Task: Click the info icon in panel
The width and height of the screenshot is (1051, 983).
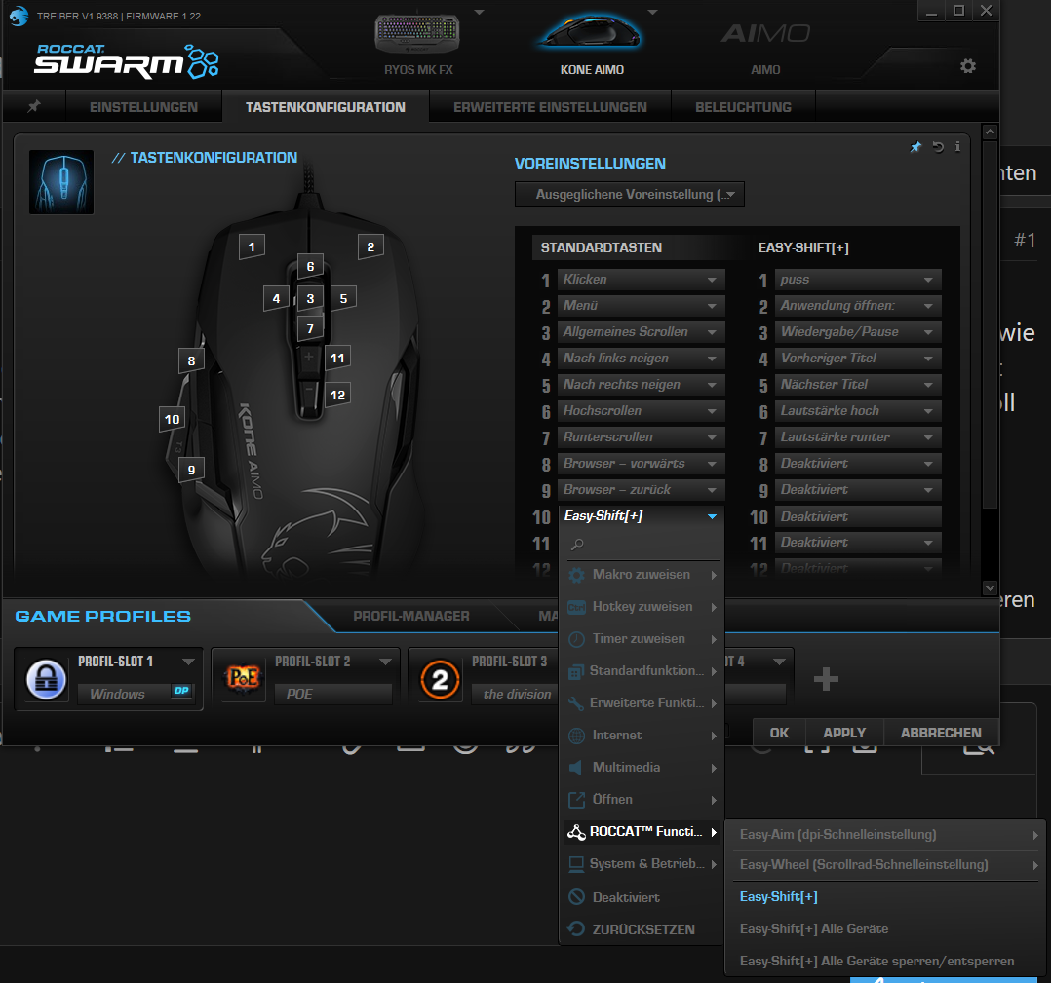Action: 957,147
